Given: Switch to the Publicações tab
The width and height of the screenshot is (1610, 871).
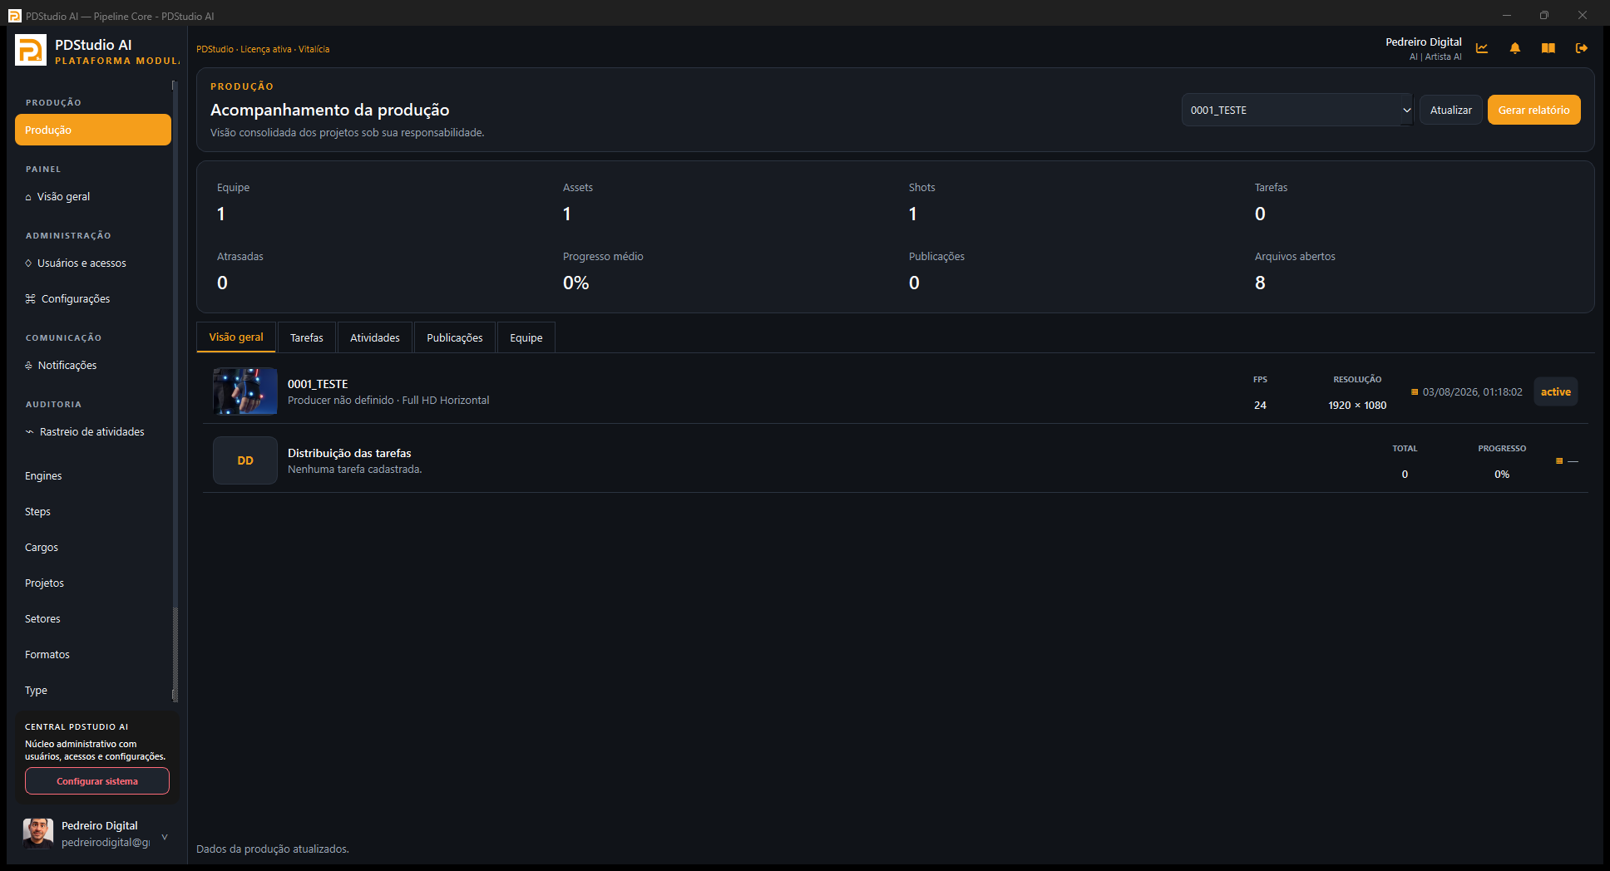Looking at the screenshot, I should click(x=455, y=337).
